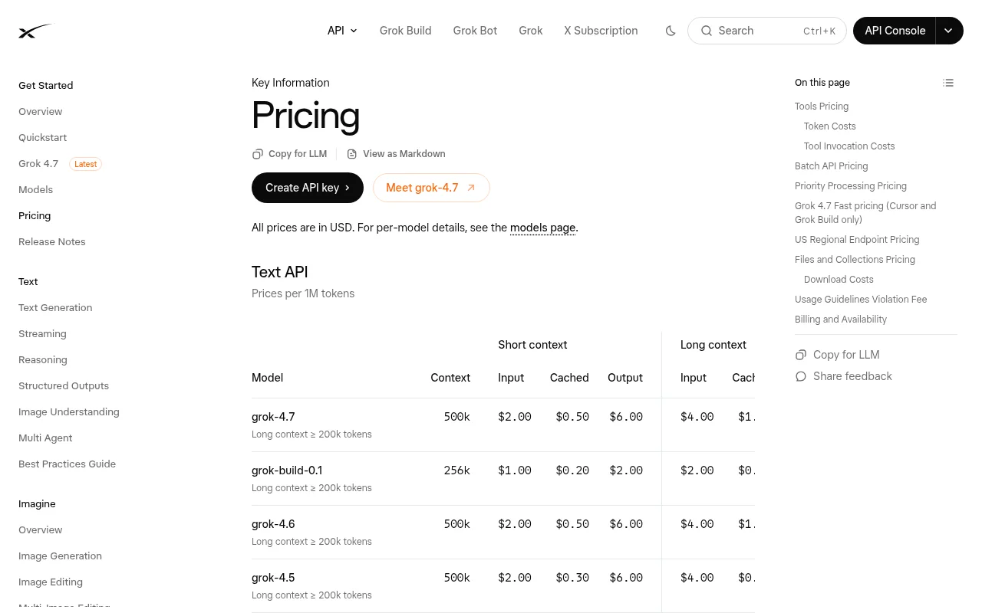The image size is (982, 613).
Task: Focus the Search input field
Action: [x=767, y=31]
